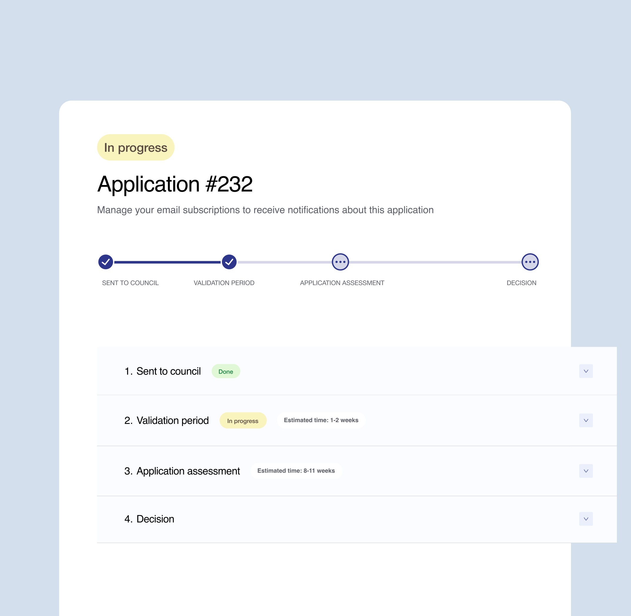Click the In progress badge beside Validation period
Screen dimensions: 631x616
point(243,421)
